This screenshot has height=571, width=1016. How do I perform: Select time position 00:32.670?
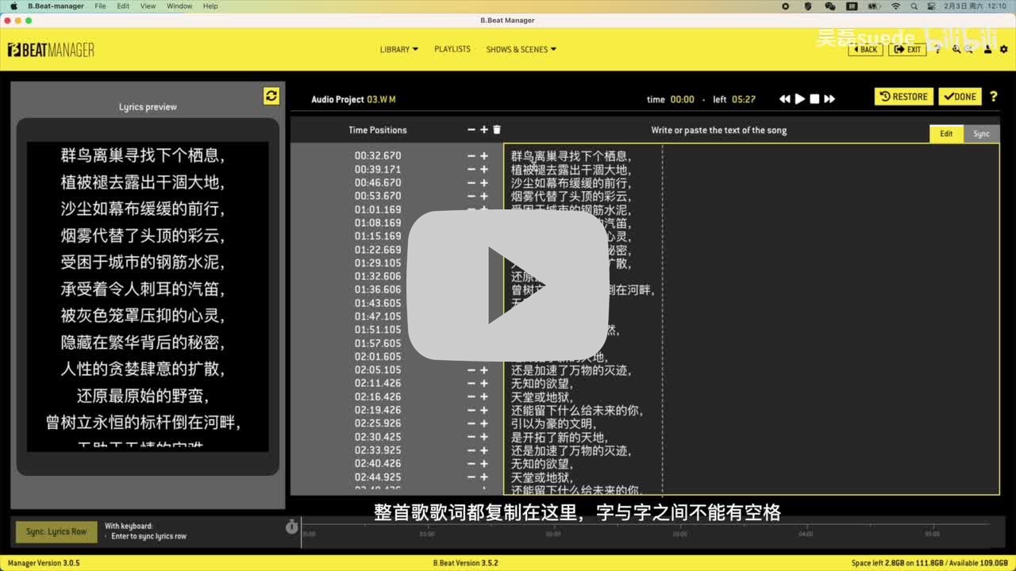378,156
